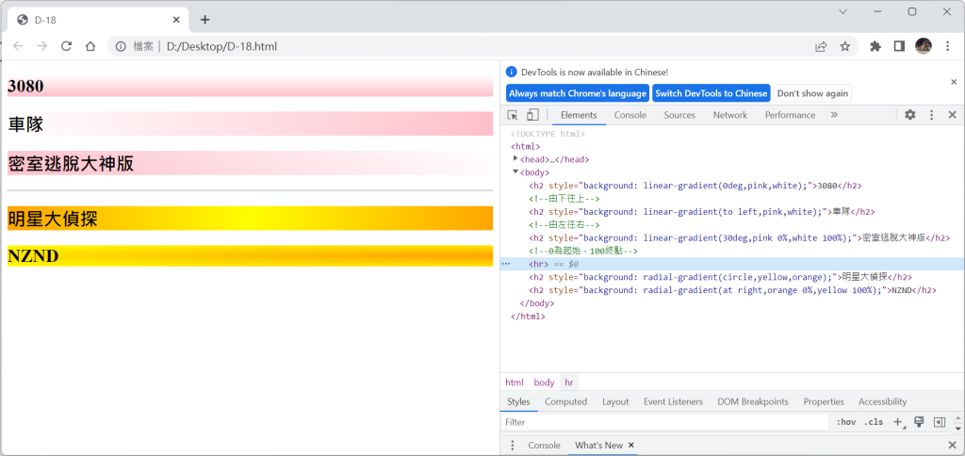Reload the page in browser toolbar

[x=67, y=46]
